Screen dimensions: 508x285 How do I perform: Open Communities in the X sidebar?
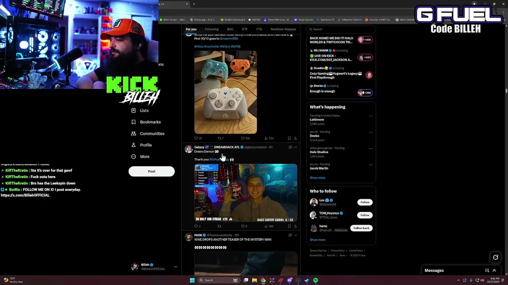point(147,133)
